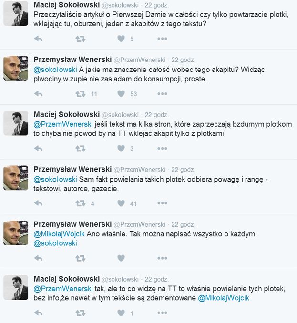Open more options on the 53-likes tweet
The width and height of the screenshot is (297, 323).
[163, 94]
